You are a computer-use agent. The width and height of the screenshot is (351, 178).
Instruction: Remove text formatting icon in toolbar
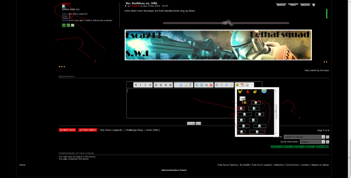click(231, 85)
